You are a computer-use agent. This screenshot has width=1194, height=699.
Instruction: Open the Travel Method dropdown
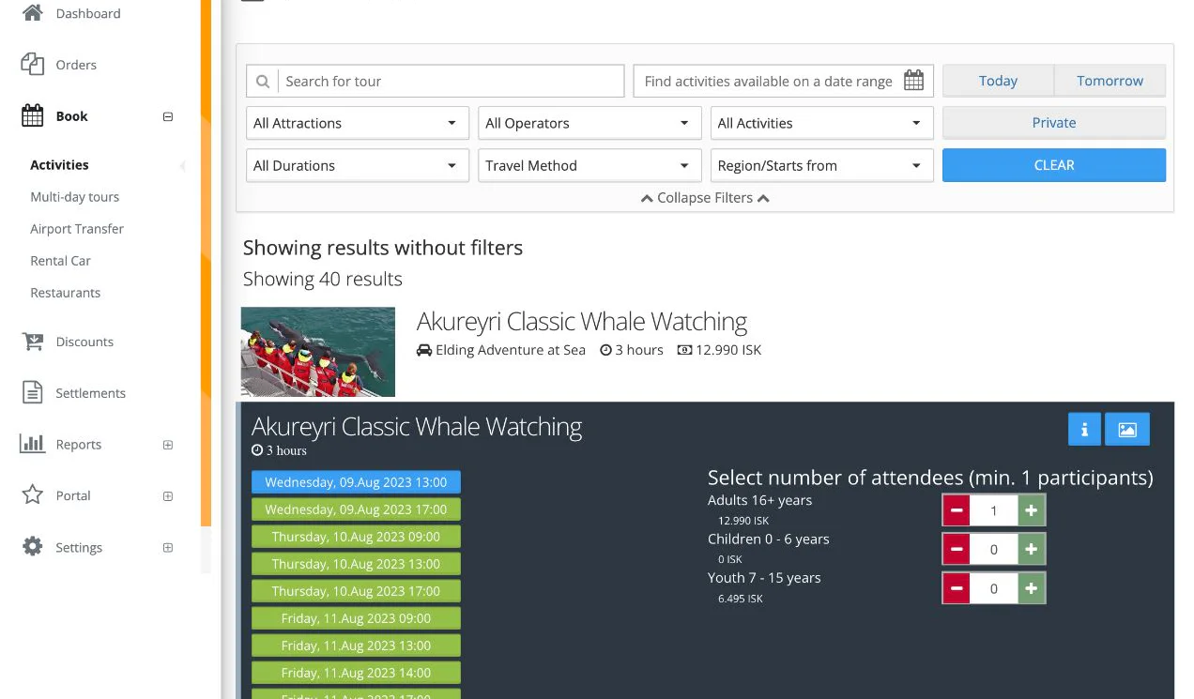pos(589,165)
